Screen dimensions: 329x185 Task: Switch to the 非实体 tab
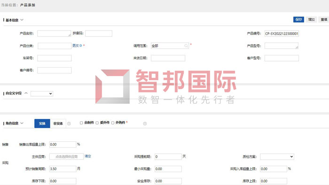(x=58, y=123)
